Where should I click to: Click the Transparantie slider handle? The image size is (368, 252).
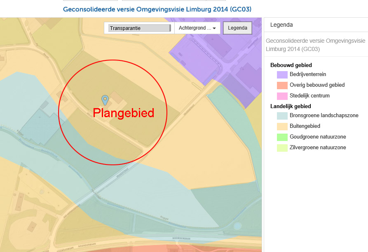click(x=170, y=28)
